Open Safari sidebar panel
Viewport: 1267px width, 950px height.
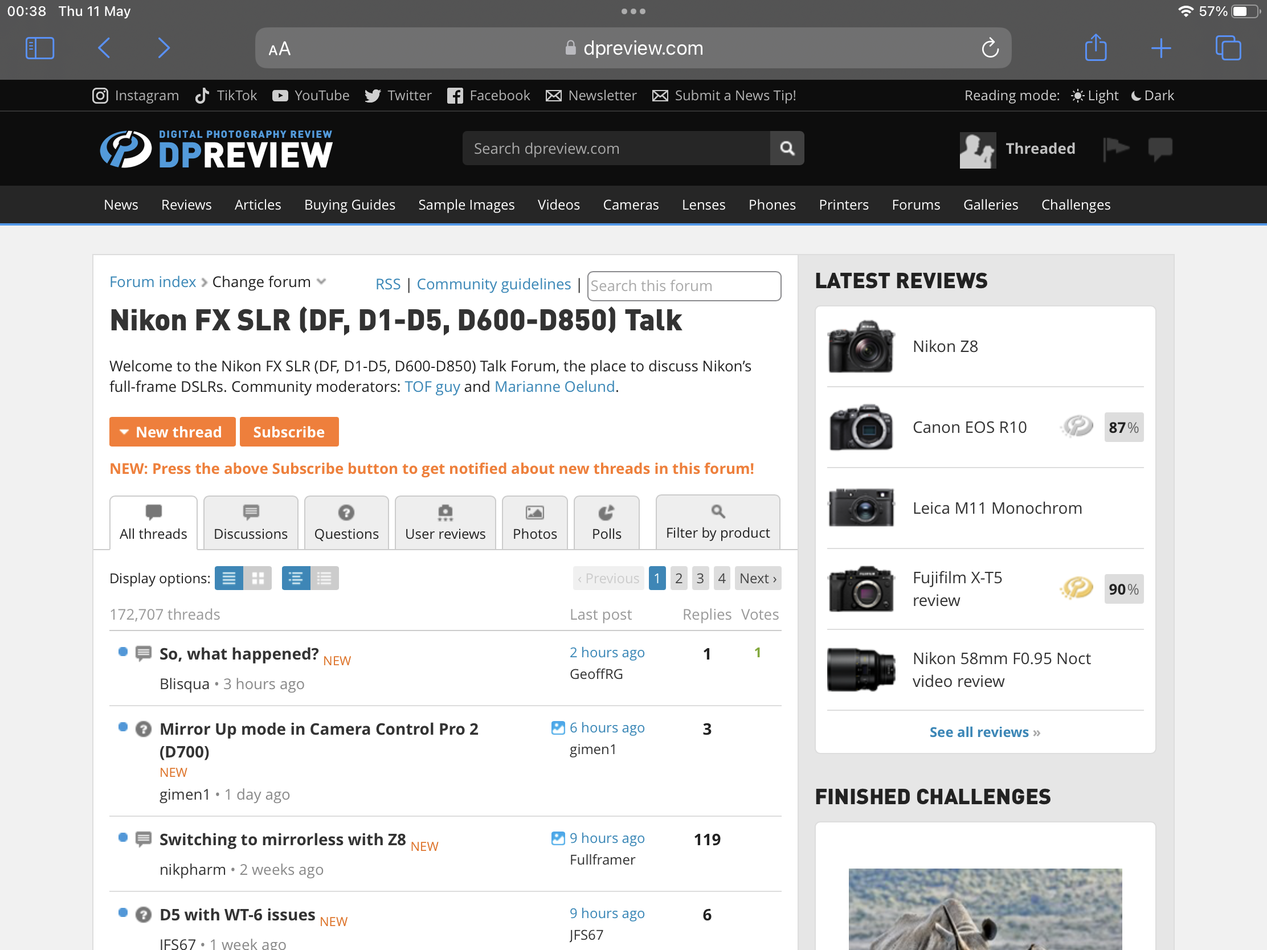coord(39,48)
